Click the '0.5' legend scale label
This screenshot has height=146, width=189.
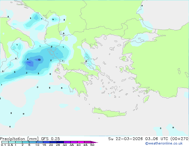tap(10, 145)
